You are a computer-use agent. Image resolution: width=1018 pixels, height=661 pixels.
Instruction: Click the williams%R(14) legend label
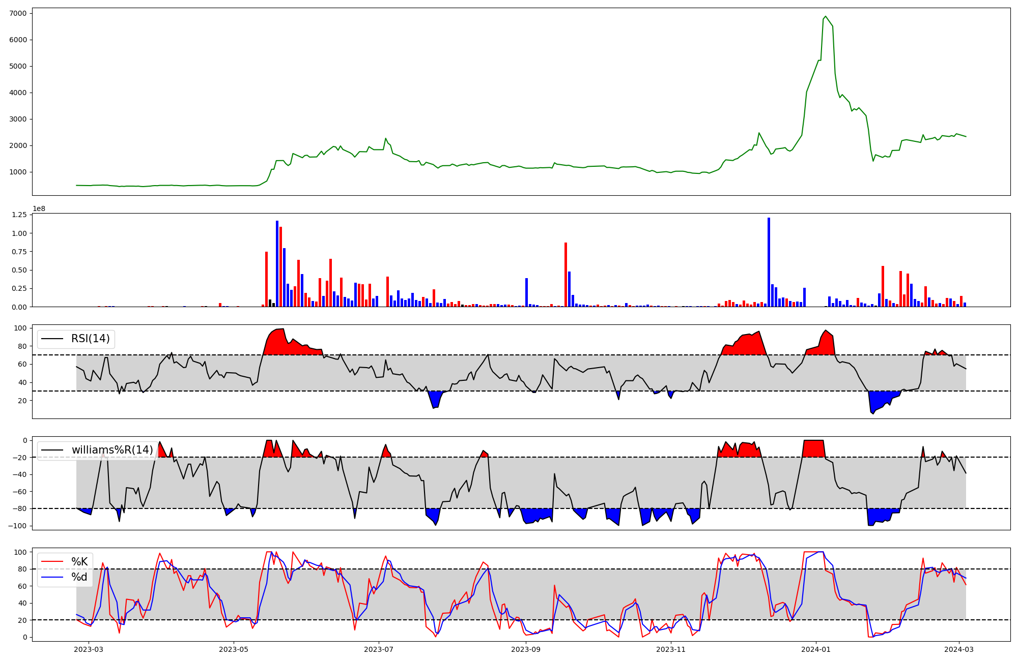coord(112,450)
